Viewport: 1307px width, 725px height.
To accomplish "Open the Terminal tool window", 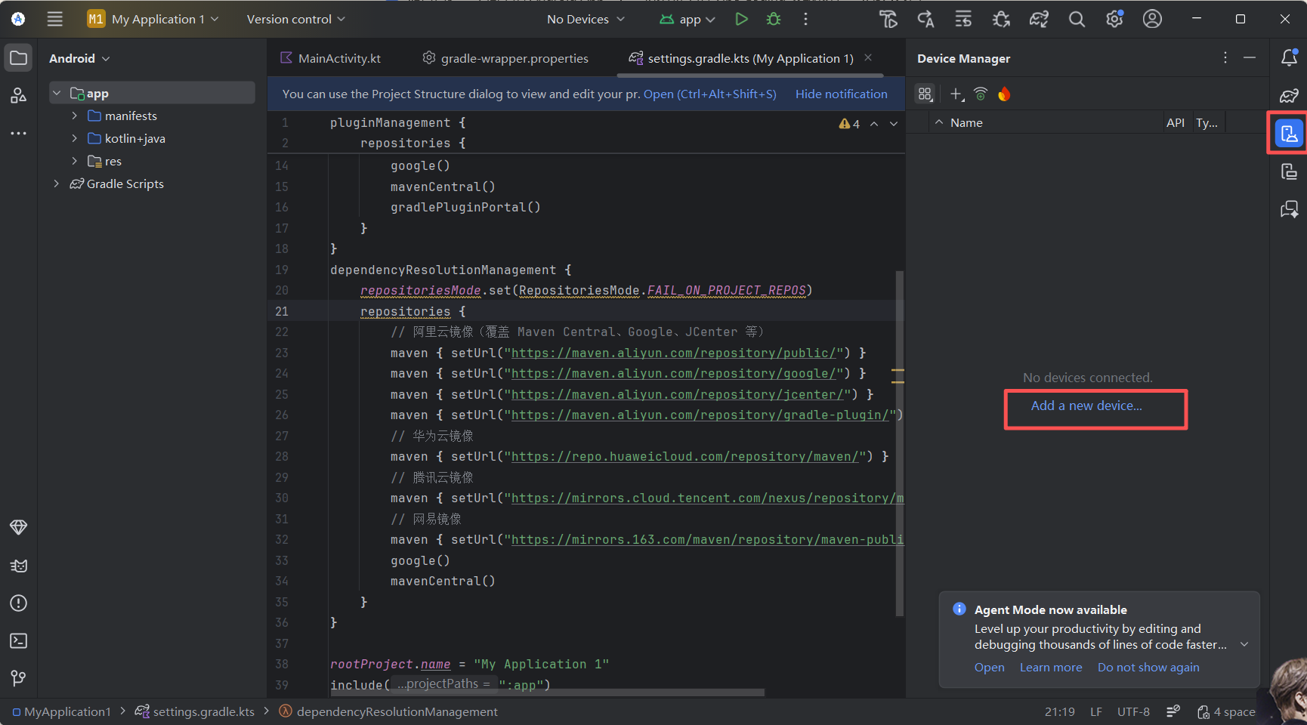I will [19, 640].
